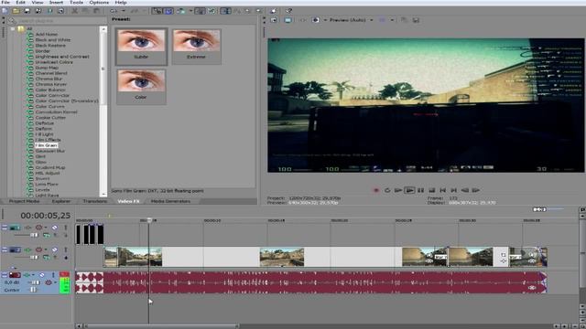The image size is (586, 329).
Task: Open the Insert menu
Action: point(56,2)
